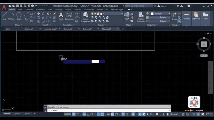Viewport: 214px width, 120px height.
Task: Open Layer Properties manager
Action: [x=86, y=17]
